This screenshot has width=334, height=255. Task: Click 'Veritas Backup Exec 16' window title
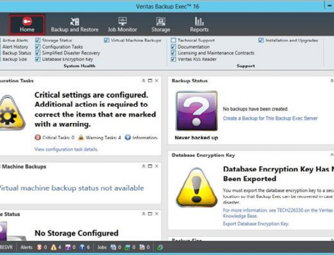167,6
